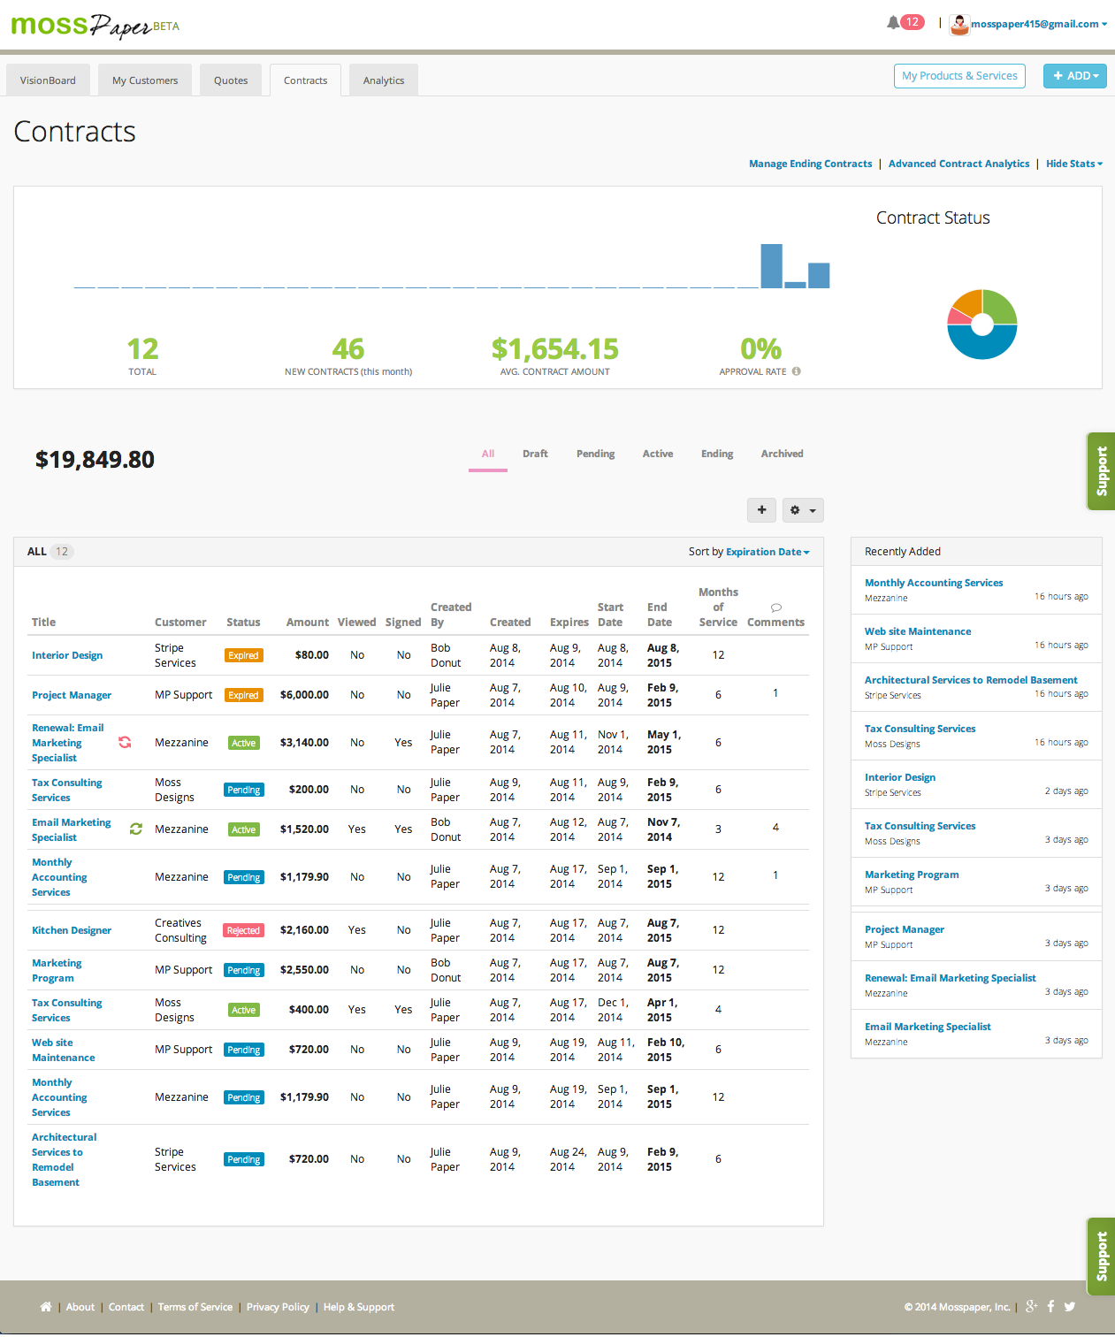The image size is (1115, 1337).
Task: Click the approval rate info icon
Action: pyautogui.click(x=797, y=371)
